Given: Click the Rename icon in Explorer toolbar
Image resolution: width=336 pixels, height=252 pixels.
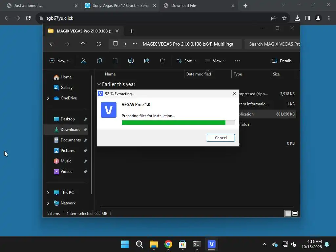Looking at the screenshot, I should click(131, 61).
